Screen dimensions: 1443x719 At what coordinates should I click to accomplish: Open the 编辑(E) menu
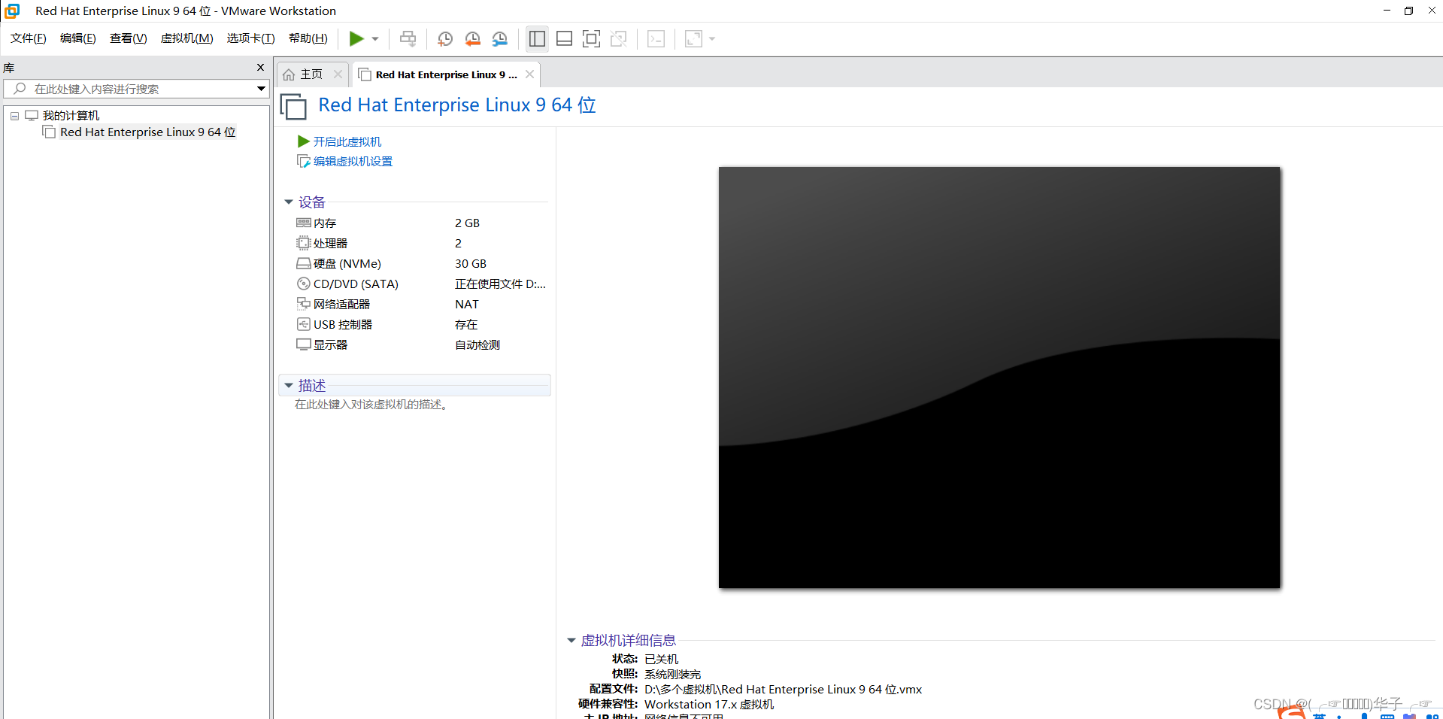[78, 38]
